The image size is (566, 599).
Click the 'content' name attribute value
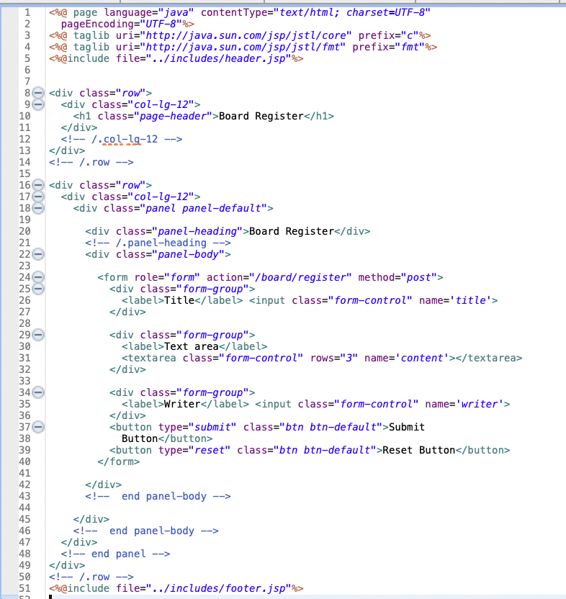coord(421,358)
